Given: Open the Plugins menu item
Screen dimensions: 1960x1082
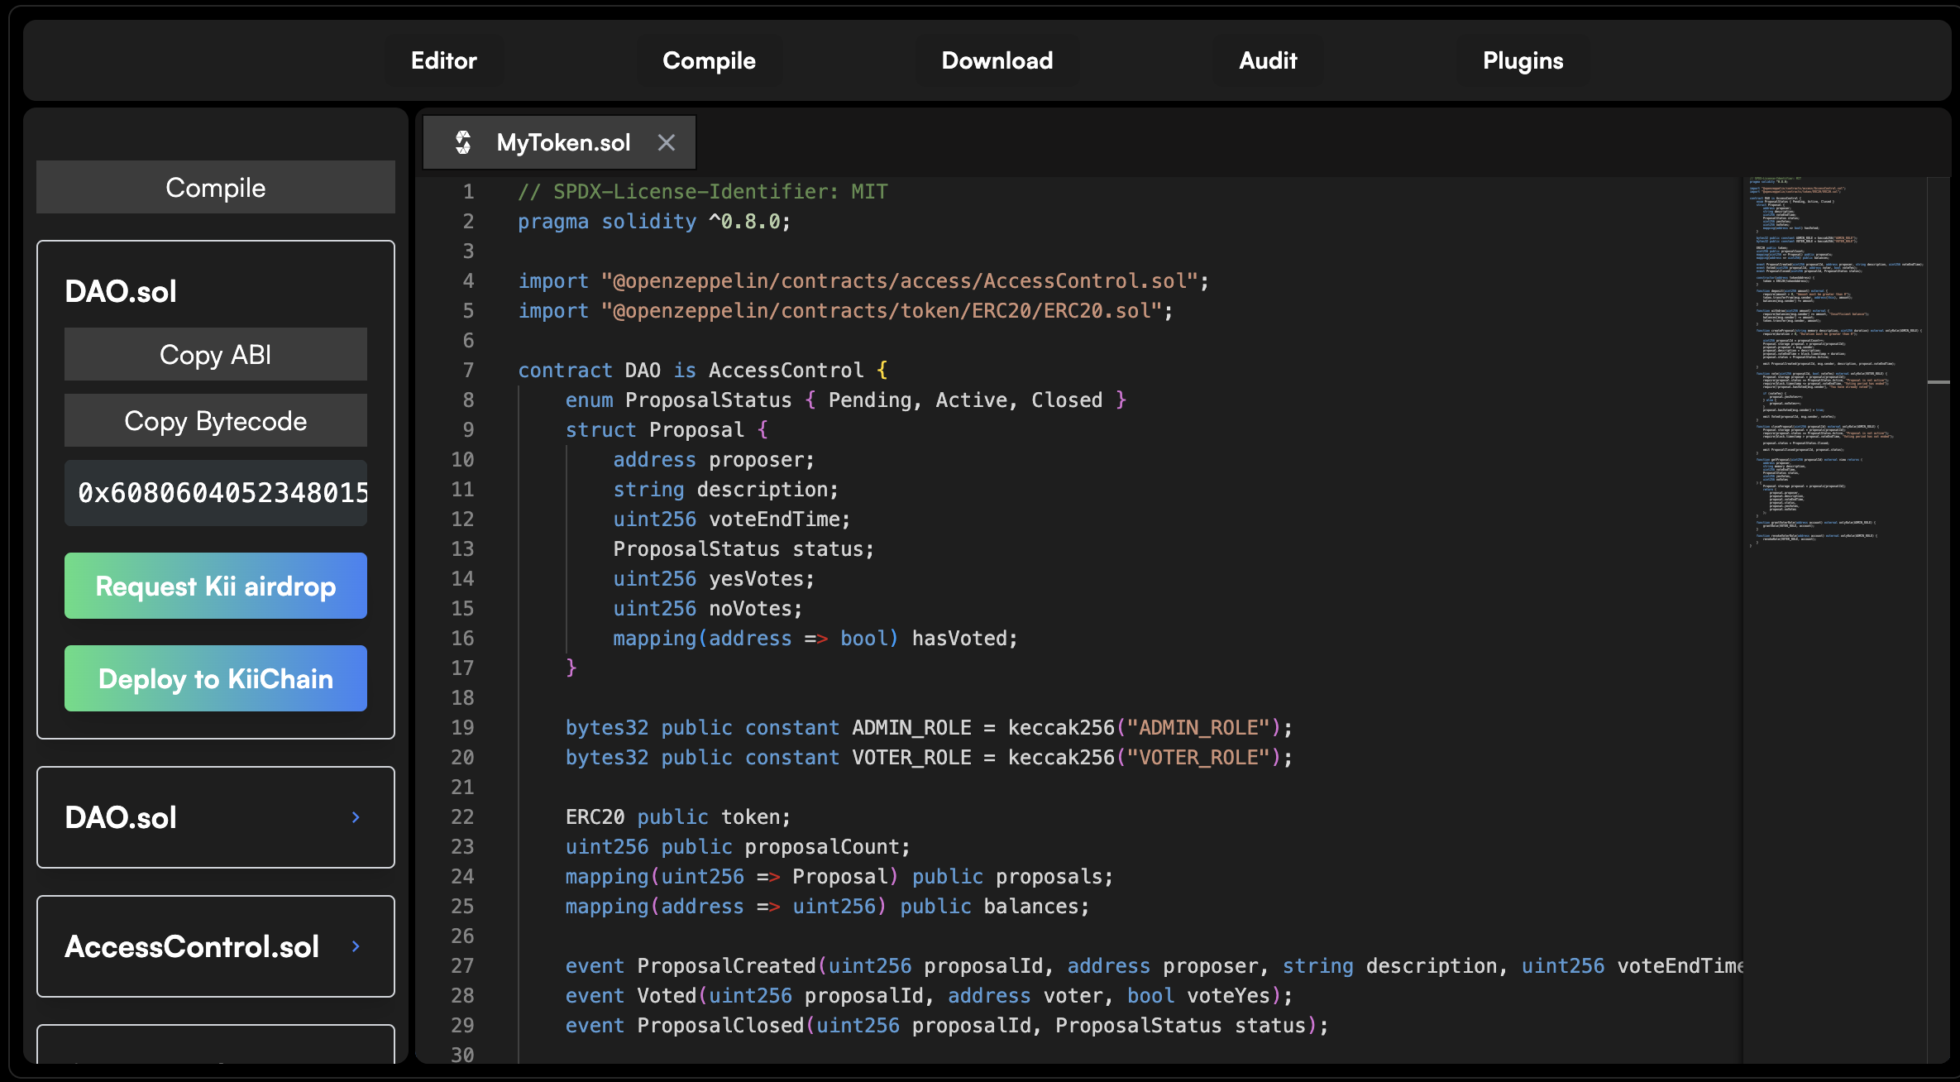Looking at the screenshot, I should coord(1523,60).
